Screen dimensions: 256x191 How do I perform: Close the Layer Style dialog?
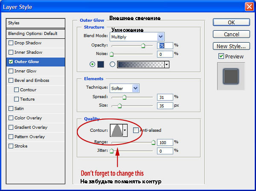(x=249, y=7)
